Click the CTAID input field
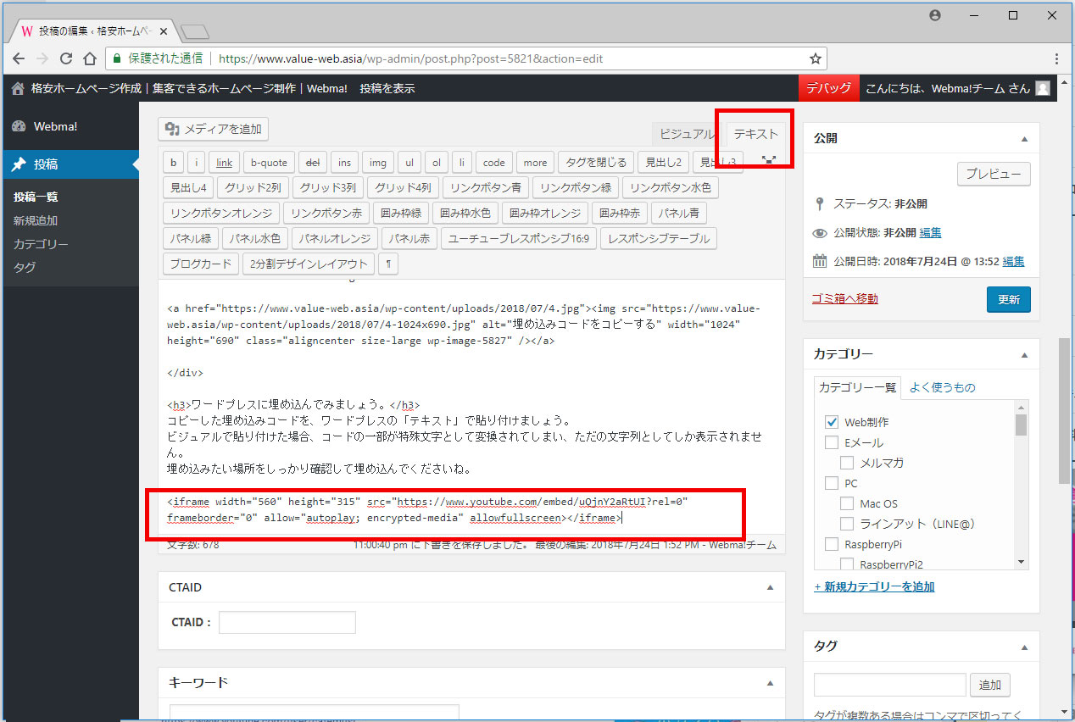Viewport: 1075px width, 722px height. pyautogui.click(x=287, y=622)
